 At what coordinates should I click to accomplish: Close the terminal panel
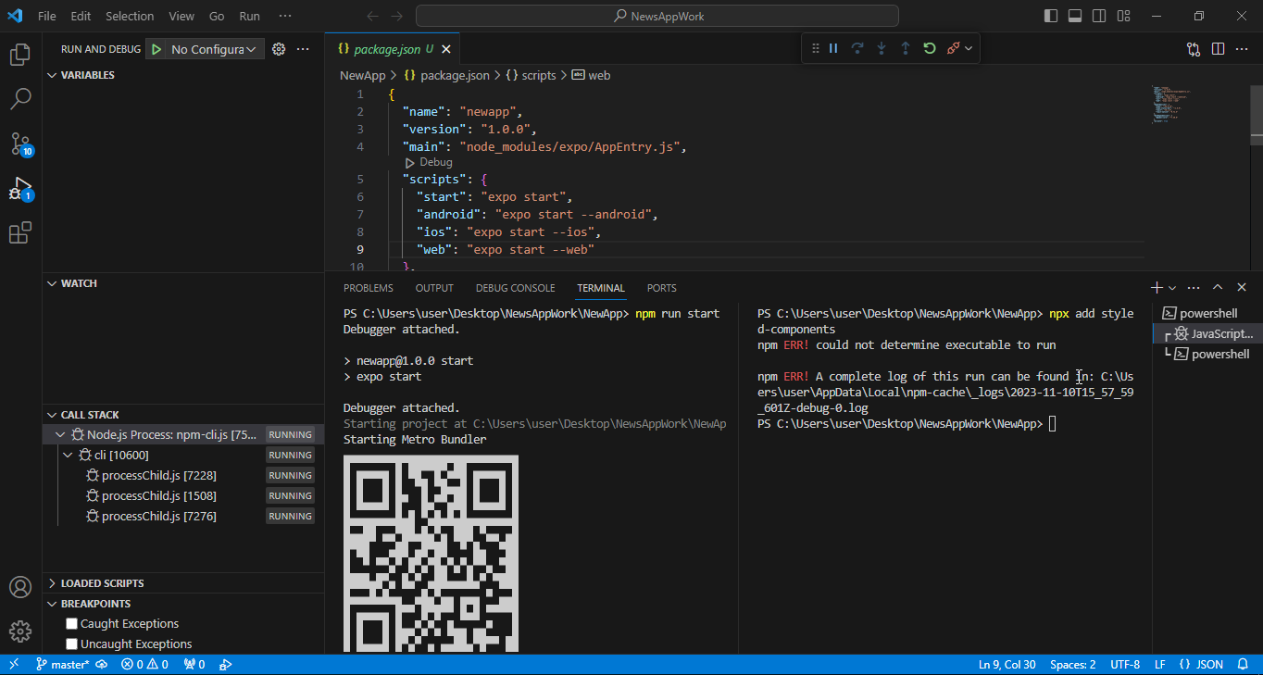pos(1242,288)
